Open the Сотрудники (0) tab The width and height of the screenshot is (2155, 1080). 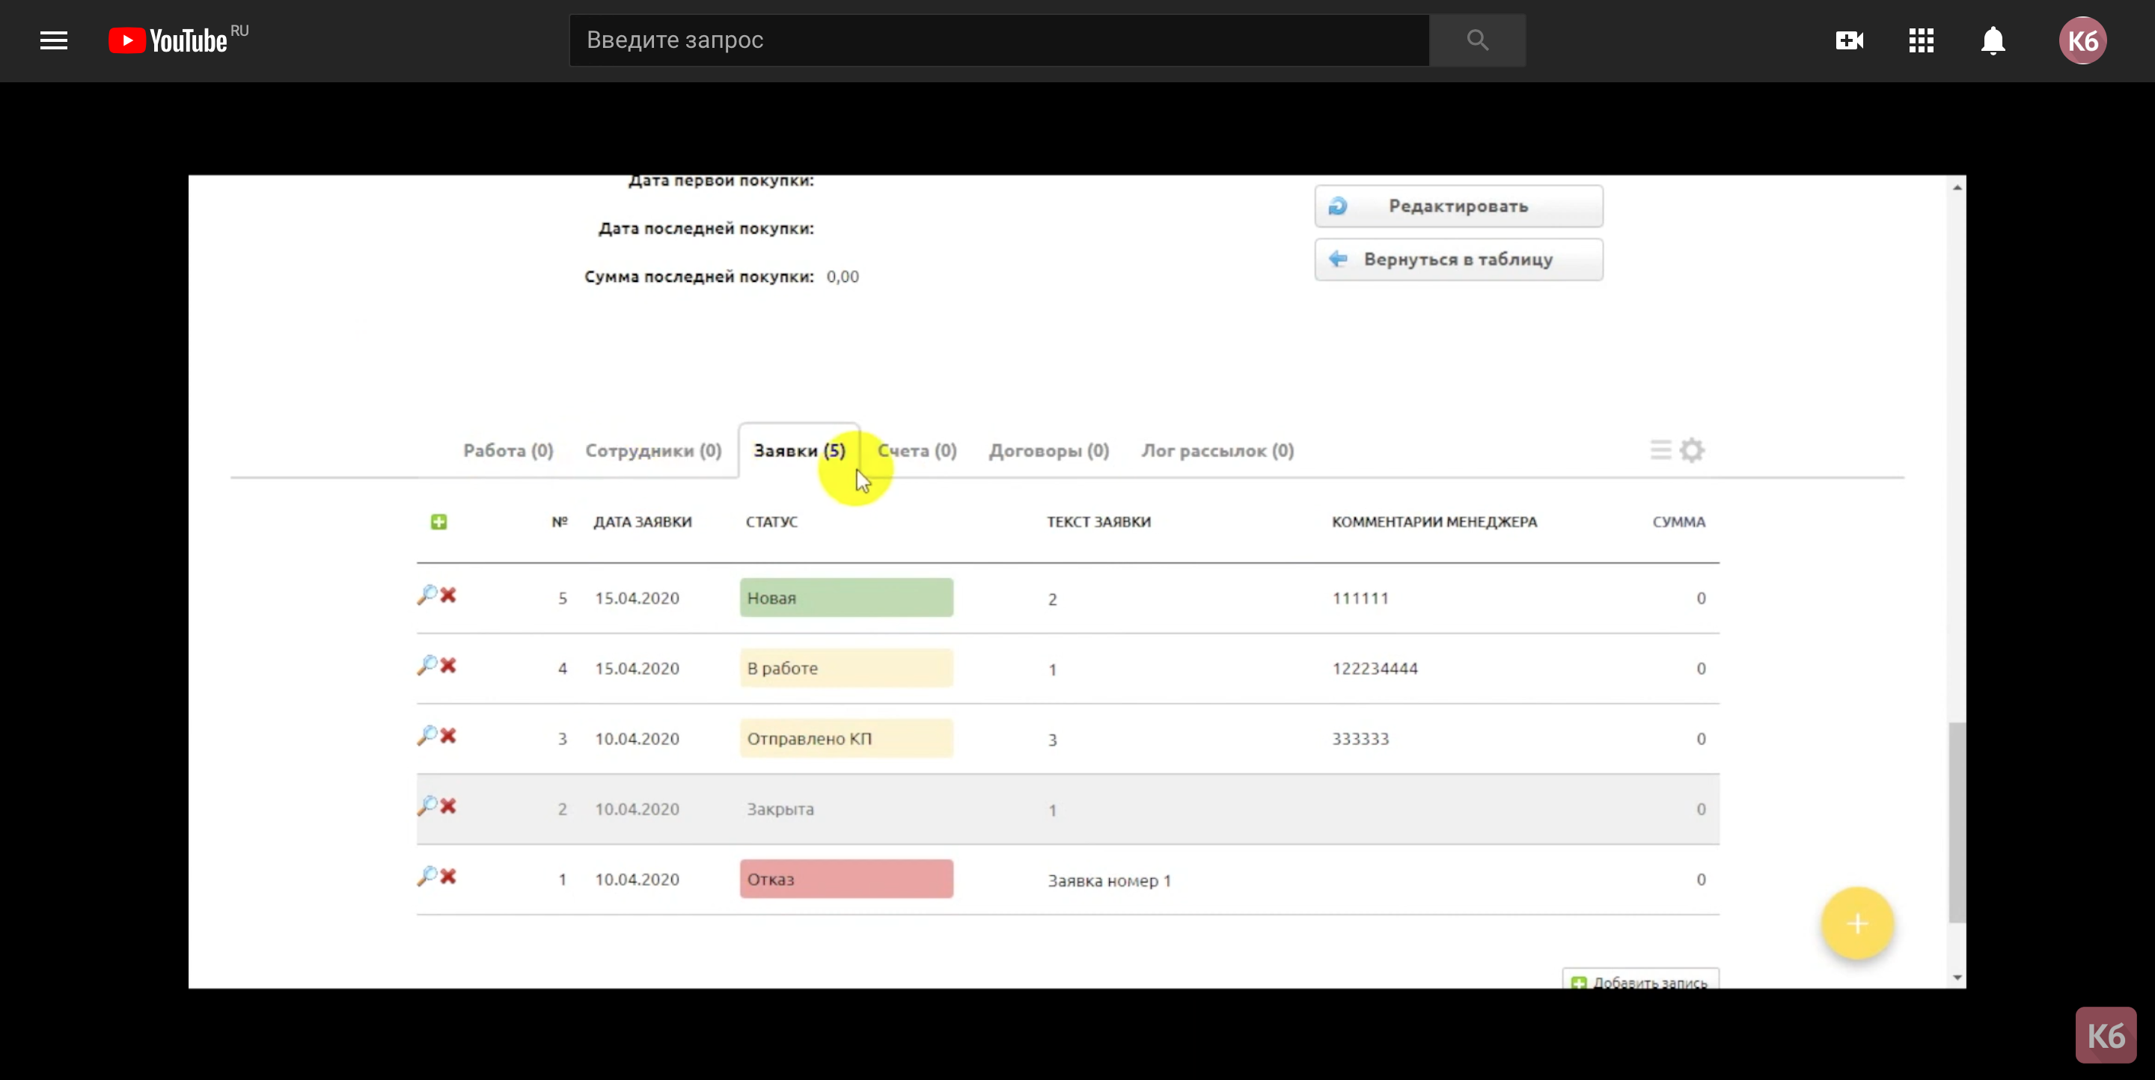coord(652,450)
